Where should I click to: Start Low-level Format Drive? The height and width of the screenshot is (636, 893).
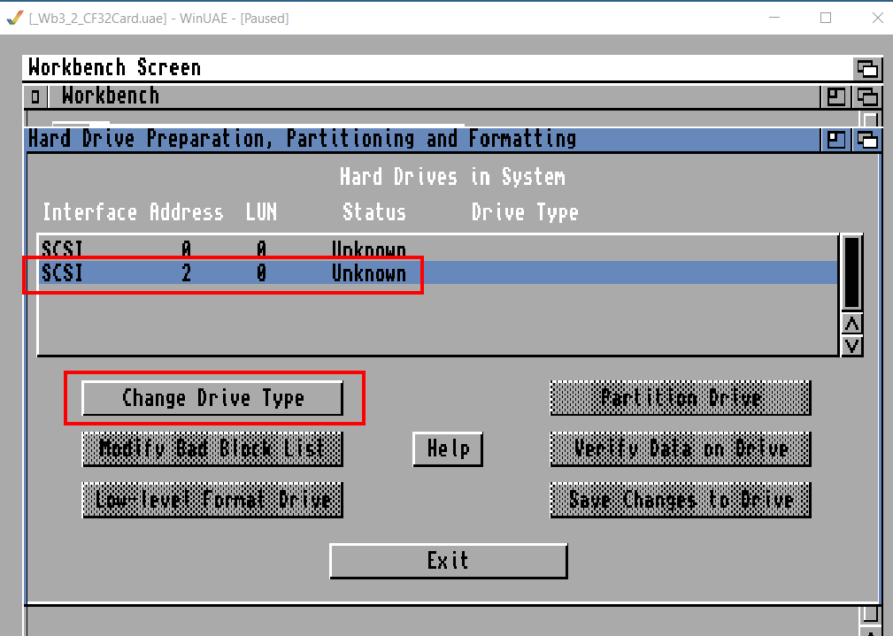(212, 500)
